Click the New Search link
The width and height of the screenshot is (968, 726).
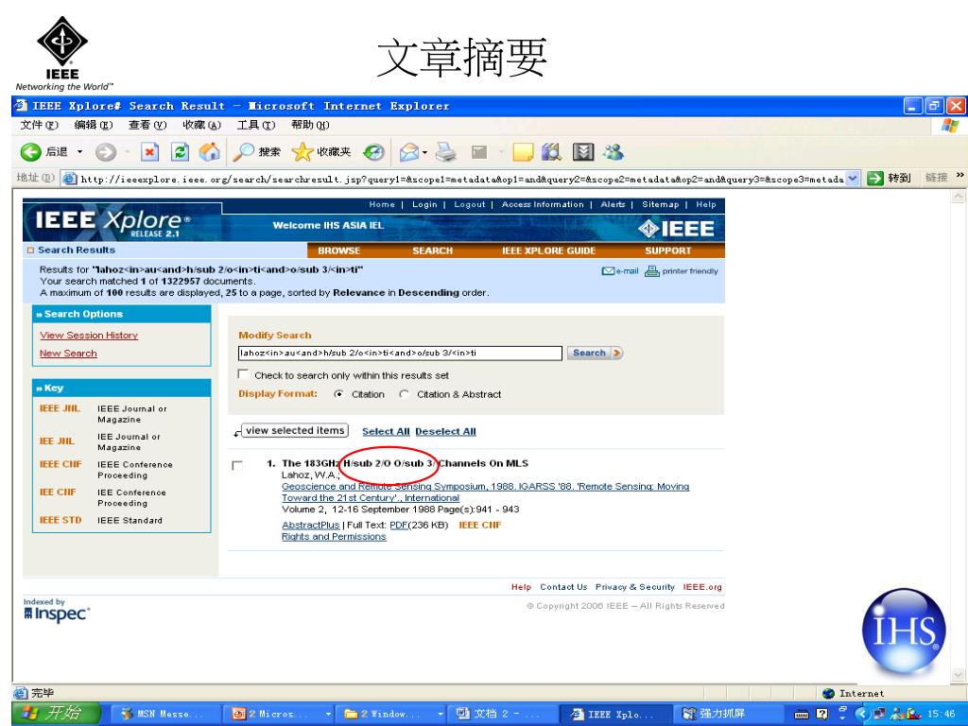click(x=68, y=354)
